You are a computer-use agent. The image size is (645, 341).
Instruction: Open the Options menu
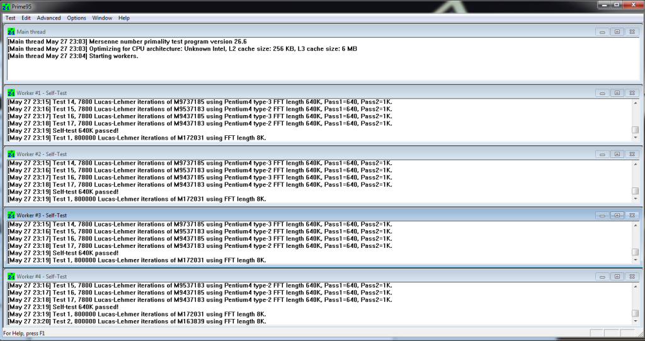(77, 18)
